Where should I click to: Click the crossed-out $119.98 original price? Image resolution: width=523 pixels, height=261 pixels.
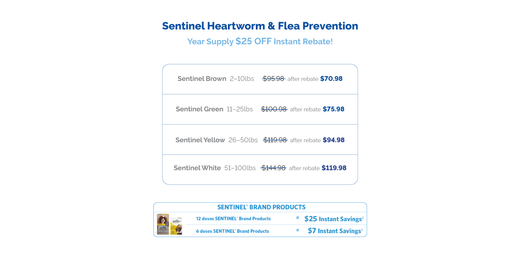[275, 140]
